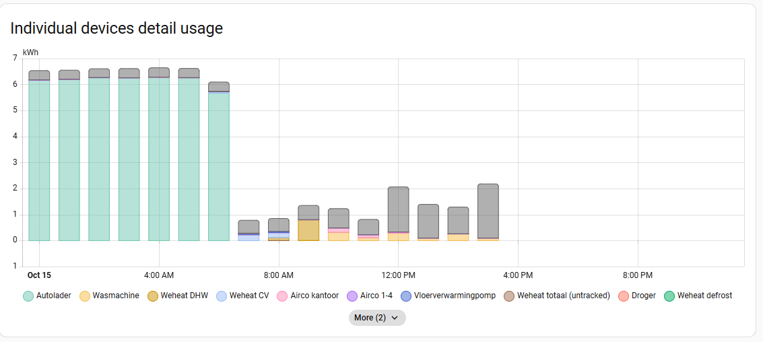The width and height of the screenshot is (763, 342).
Task: Click the first Autolader bar at Oct 15
Action: pos(39,162)
